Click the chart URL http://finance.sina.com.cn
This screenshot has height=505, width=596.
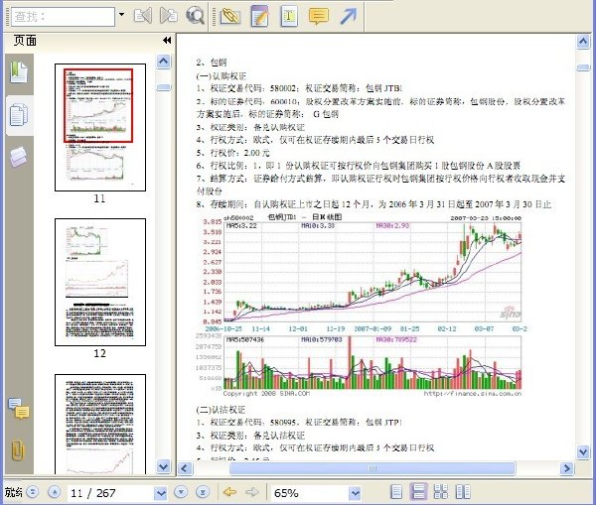click(x=473, y=393)
